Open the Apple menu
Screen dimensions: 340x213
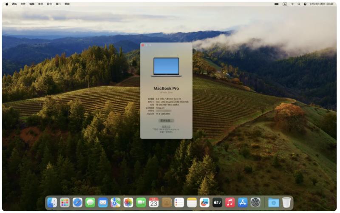pos(7,4)
